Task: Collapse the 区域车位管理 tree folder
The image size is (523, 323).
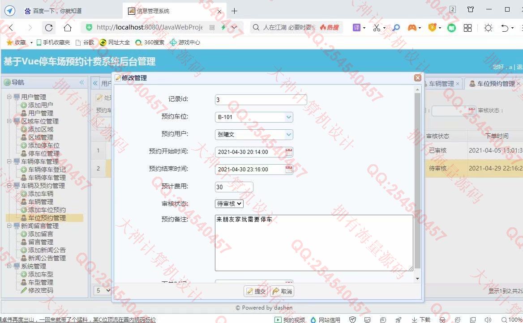Action: pyautogui.click(x=9, y=121)
